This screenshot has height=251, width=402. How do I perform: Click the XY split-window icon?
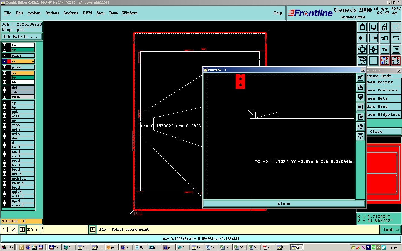coord(396,27)
